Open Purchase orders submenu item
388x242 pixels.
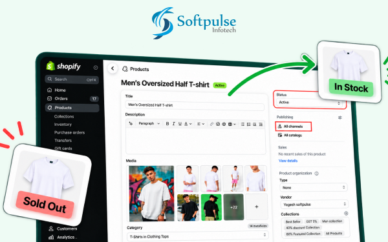click(x=70, y=132)
